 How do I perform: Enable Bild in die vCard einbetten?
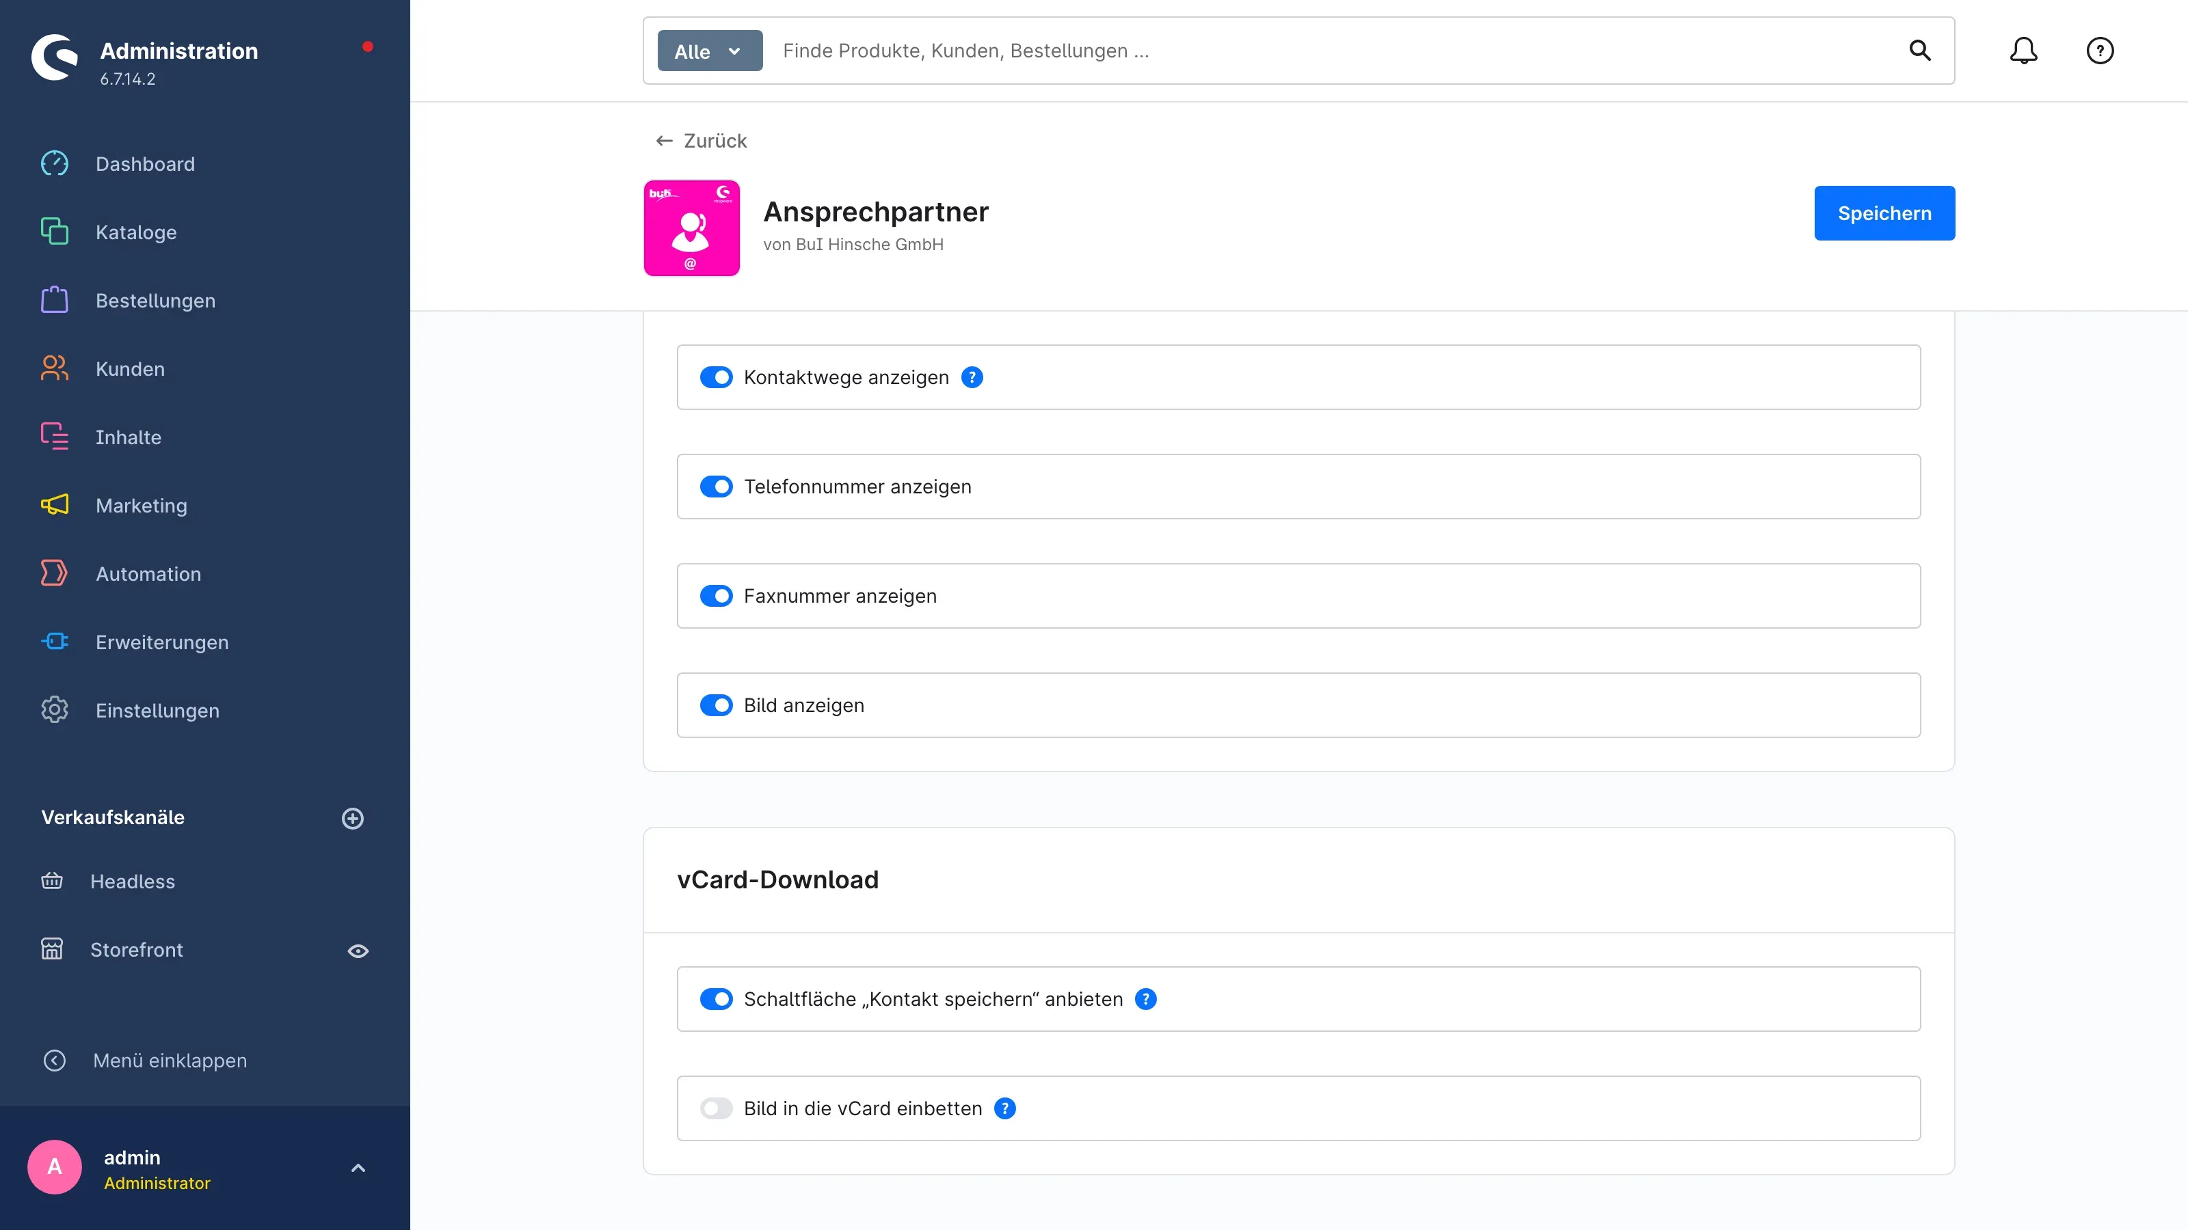pos(716,1108)
